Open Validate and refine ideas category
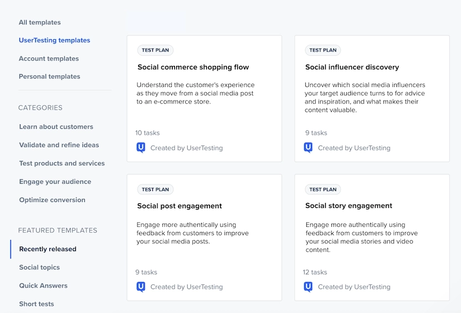This screenshot has height=313, width=461. tap(59, 145)
